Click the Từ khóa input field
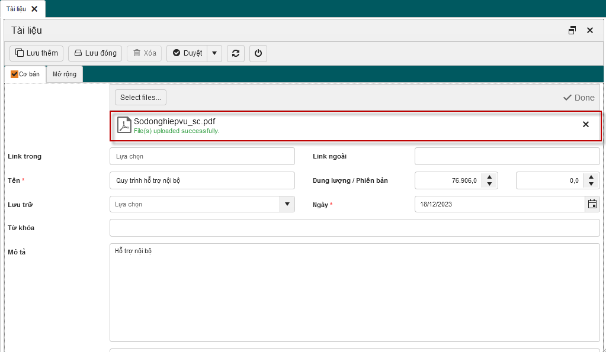The width and height of the screenshot is (606, 352). pos(354,228)
